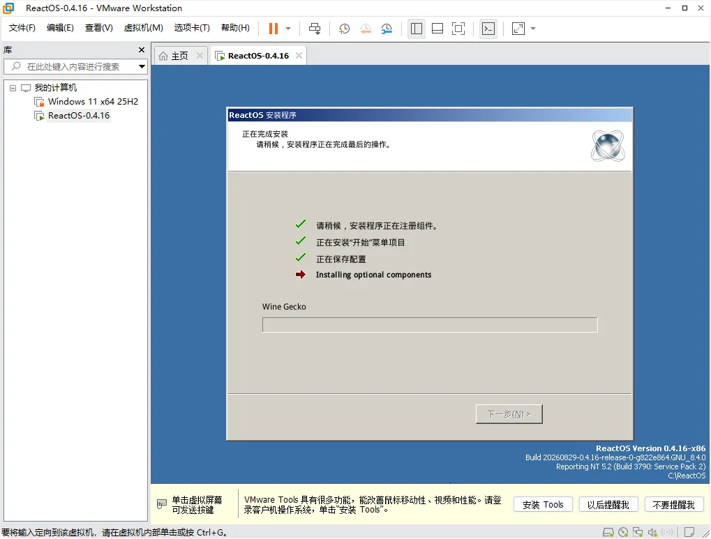Click the 下一步(N) > button
The image size is (711, 539).
pyautogui.click(x=509, y=414)
